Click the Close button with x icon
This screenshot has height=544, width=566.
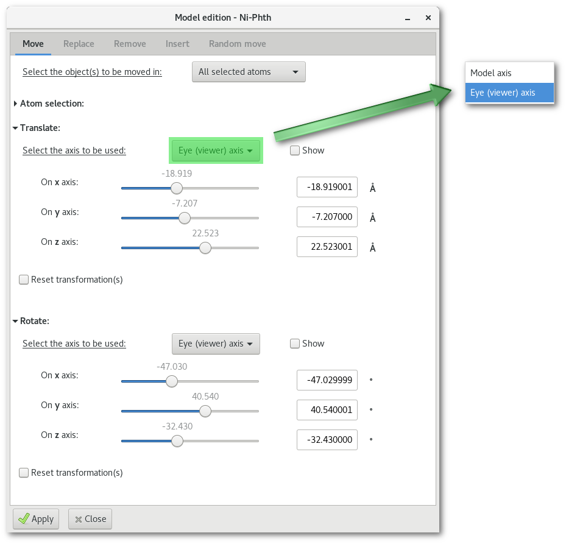pyautogui.click(x=90, y=519)
